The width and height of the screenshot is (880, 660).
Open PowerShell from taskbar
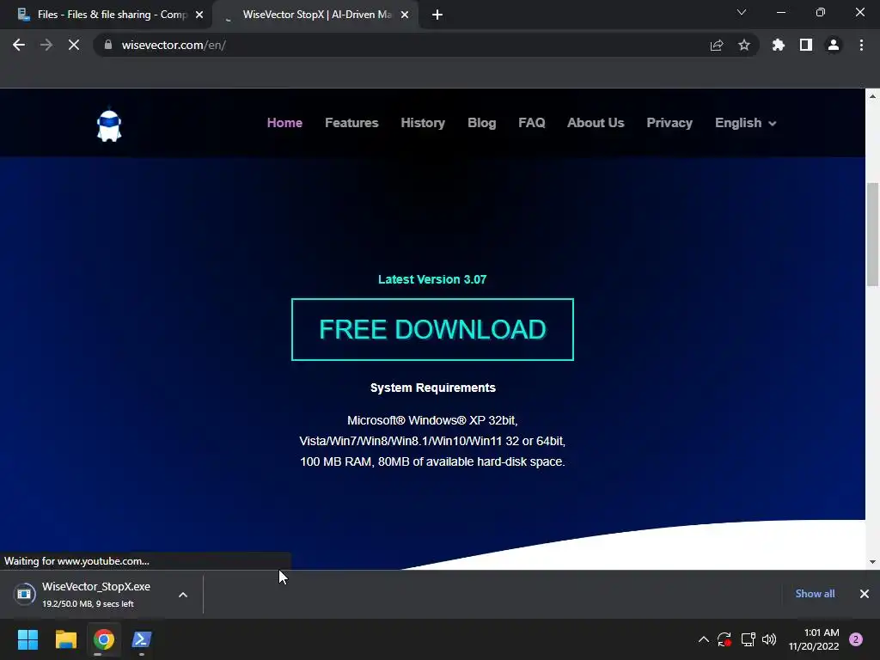point(142,639)
